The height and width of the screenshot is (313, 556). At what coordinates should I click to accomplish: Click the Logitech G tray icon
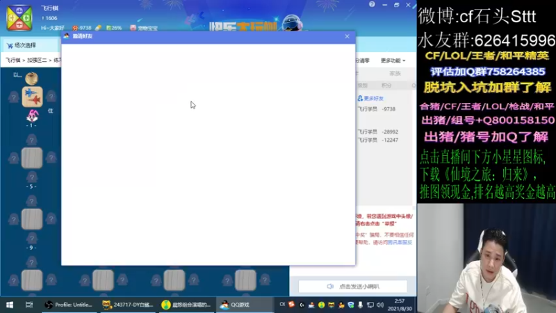[x=302, y=305]
